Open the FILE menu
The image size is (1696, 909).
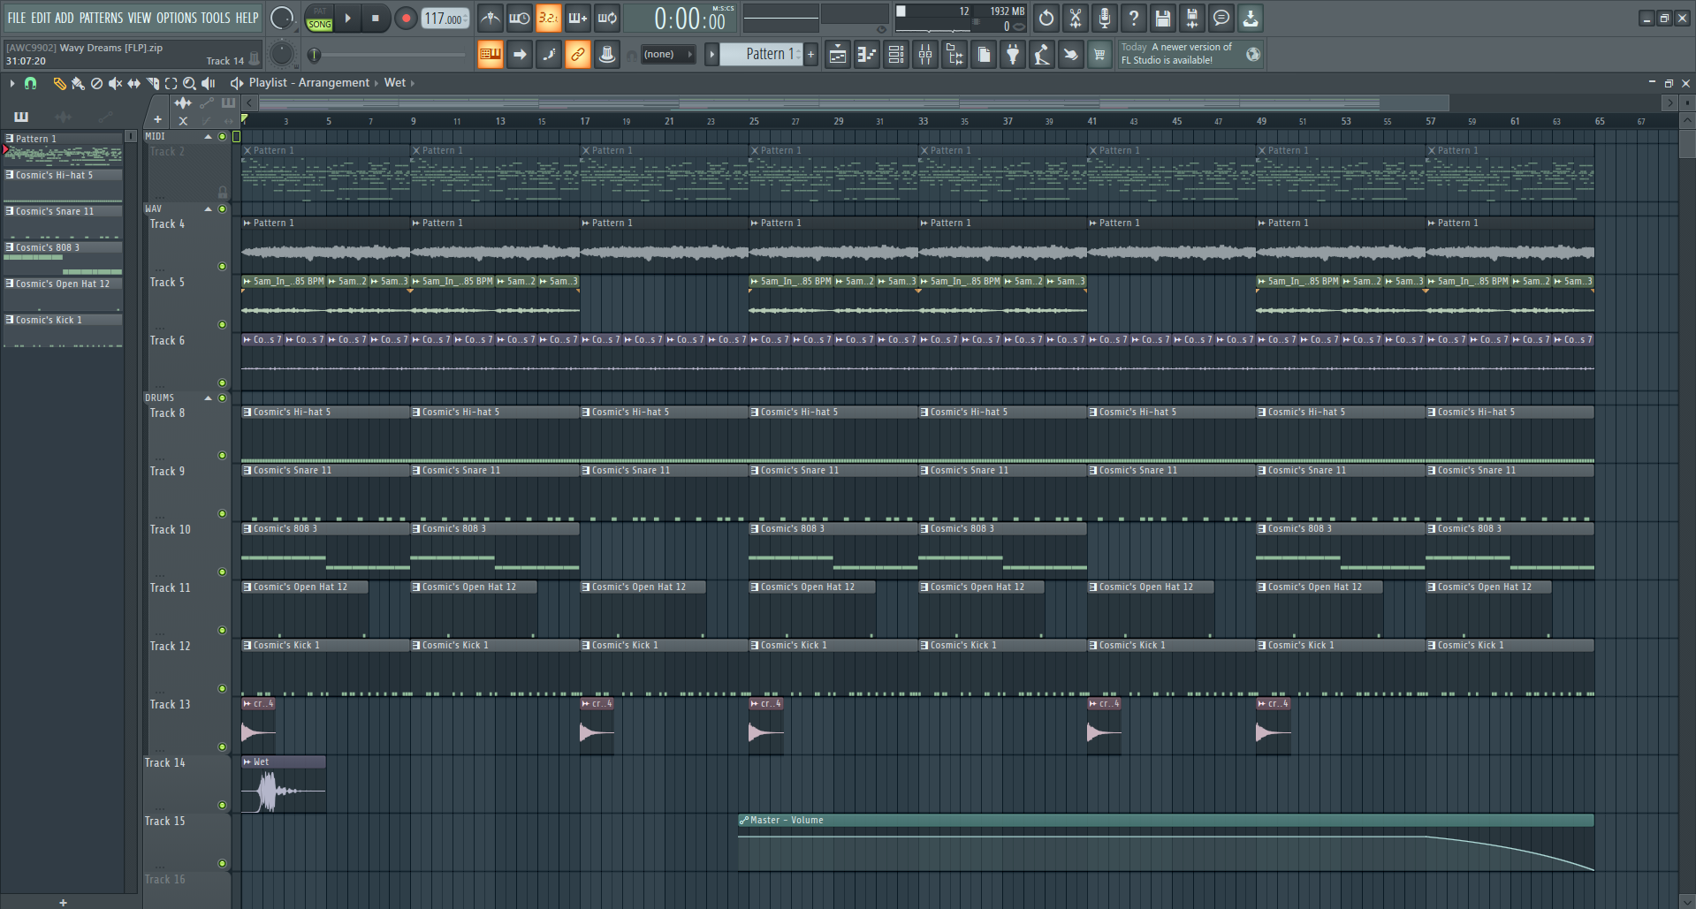tap(16, 18)
